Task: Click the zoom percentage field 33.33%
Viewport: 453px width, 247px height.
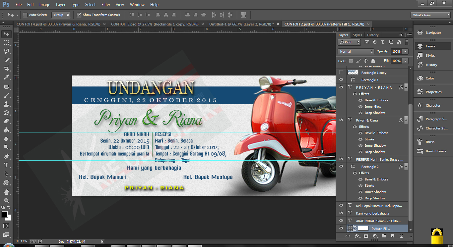Action: (21, 241)
